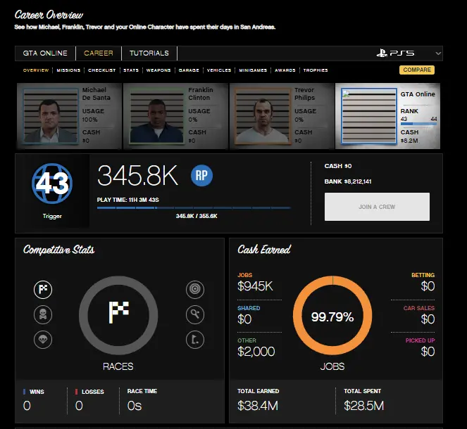Switch to the GTA Online tab
The height and width of the screenshot is (429, 467).
[46, 53]
